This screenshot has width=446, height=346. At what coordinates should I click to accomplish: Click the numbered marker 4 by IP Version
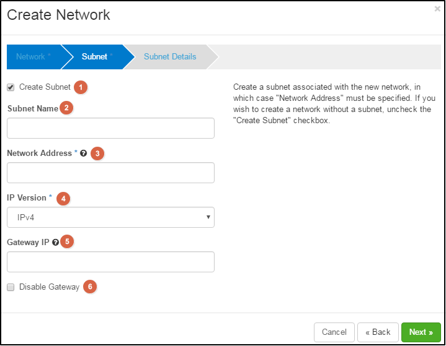coord(63,199)
